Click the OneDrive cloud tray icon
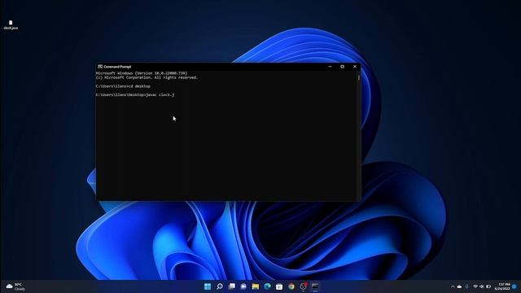 coord(459,286)
